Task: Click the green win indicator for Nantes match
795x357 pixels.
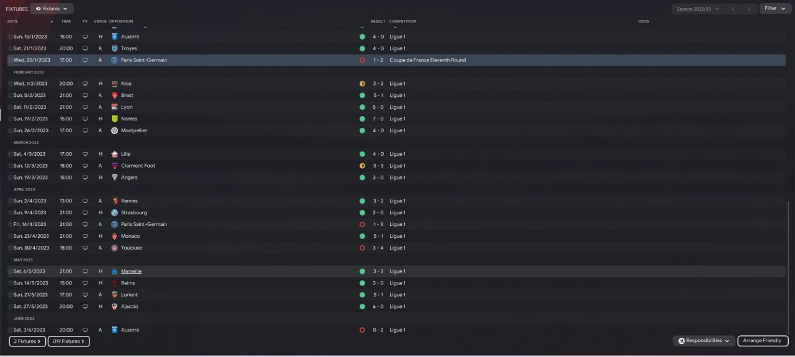Action: pos(362,119)
